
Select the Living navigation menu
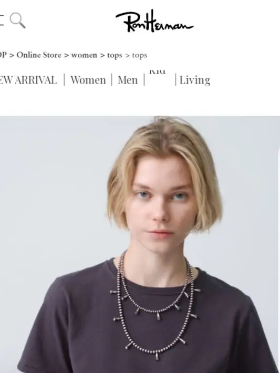click(x=195, y=80)
